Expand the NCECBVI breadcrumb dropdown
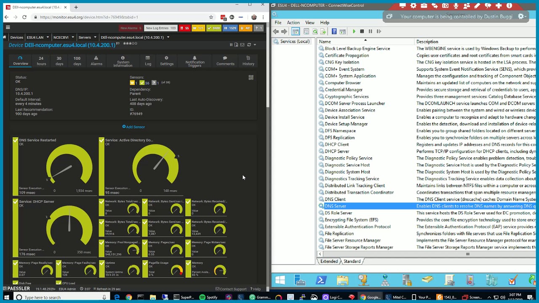 [x=73, y=37]
